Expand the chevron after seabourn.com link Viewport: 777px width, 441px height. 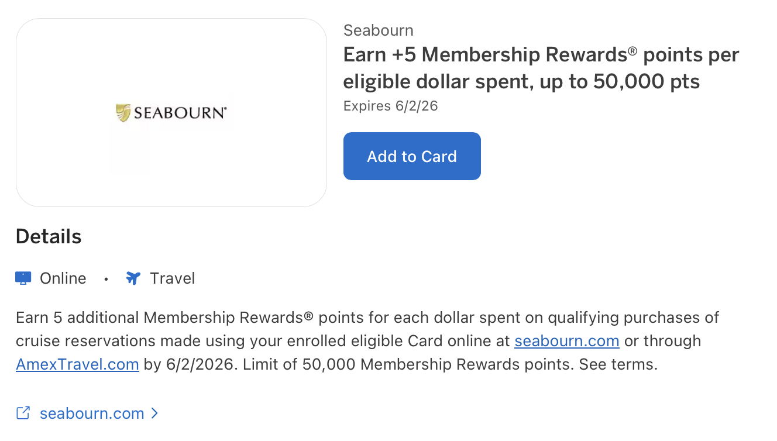pos(154,413)
